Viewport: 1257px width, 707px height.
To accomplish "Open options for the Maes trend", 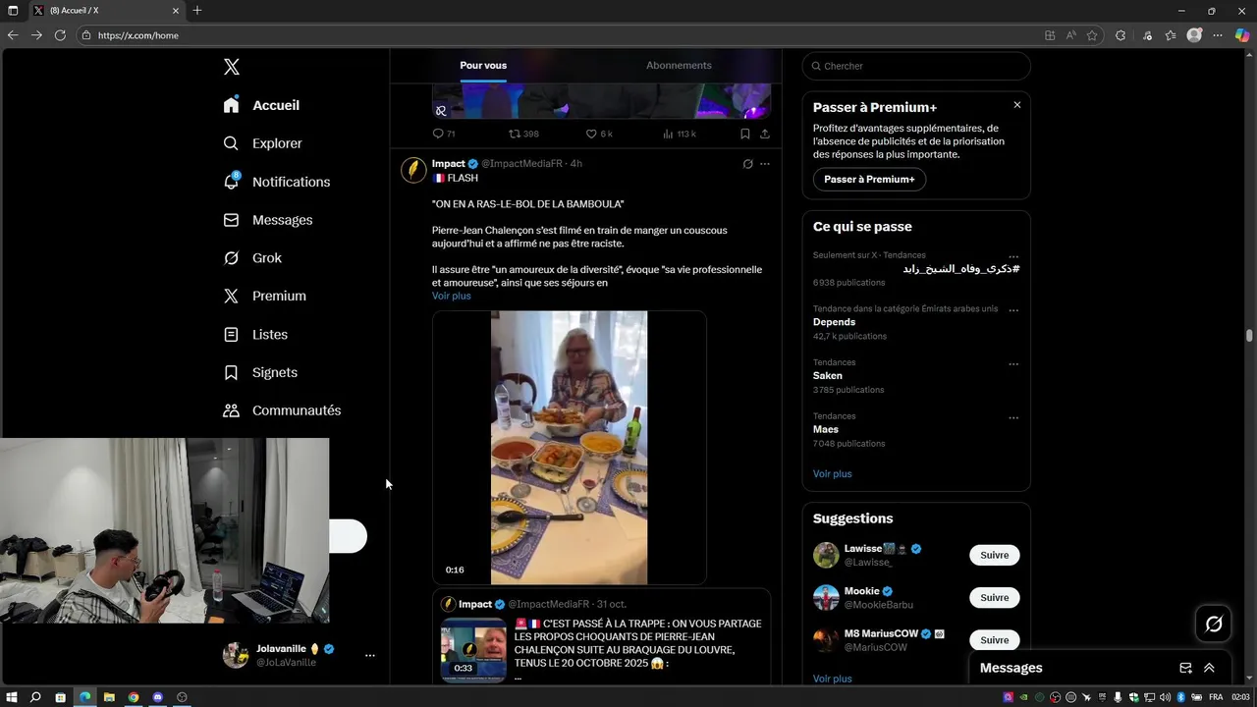I will coord(1013,418).
